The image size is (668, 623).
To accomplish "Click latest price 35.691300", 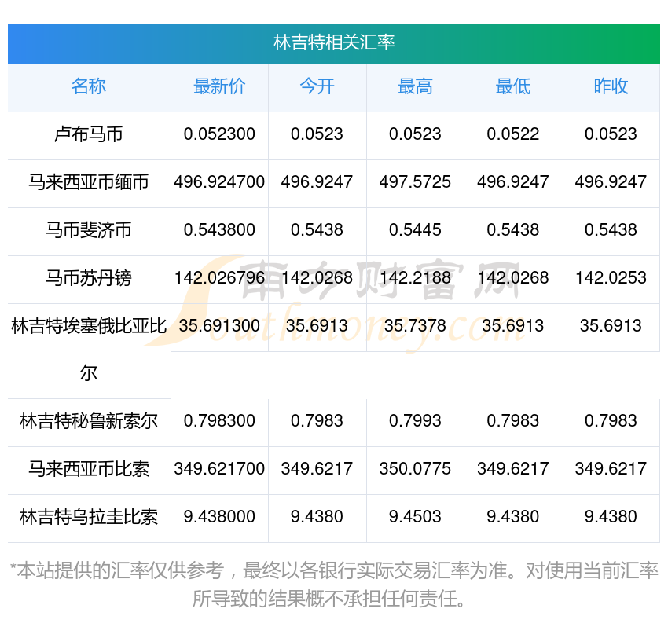I will pyautogui.click(x=219, y=326).
